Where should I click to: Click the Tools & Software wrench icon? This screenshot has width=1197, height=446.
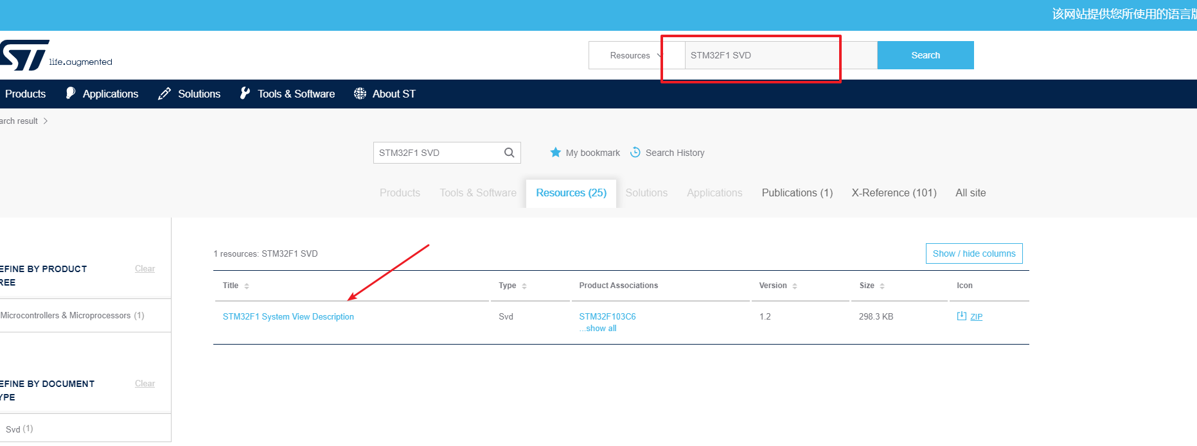point(245,93)
